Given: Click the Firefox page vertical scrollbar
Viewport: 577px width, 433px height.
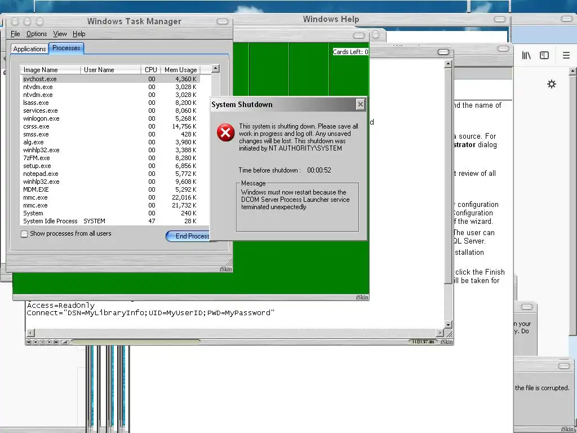Looking at the screenshot, I should [x=573, y=202].
